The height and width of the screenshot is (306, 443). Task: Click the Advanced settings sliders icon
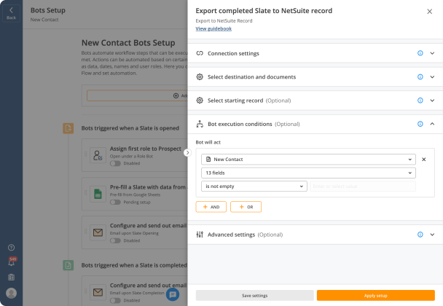click(200, 235)
